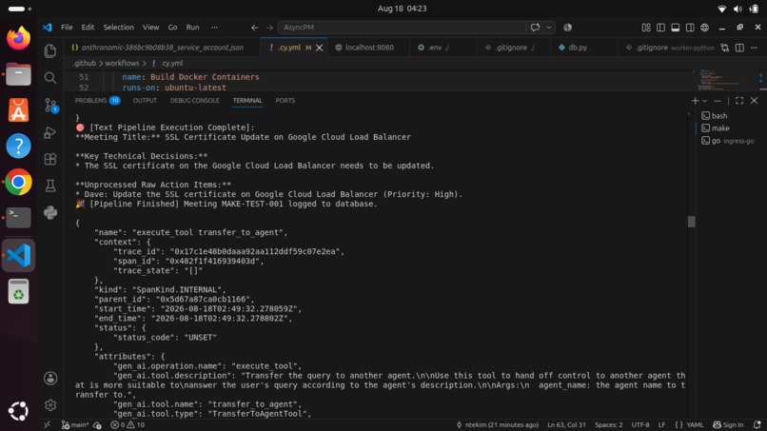Open Google Chrome from the dock

[18, 182]
